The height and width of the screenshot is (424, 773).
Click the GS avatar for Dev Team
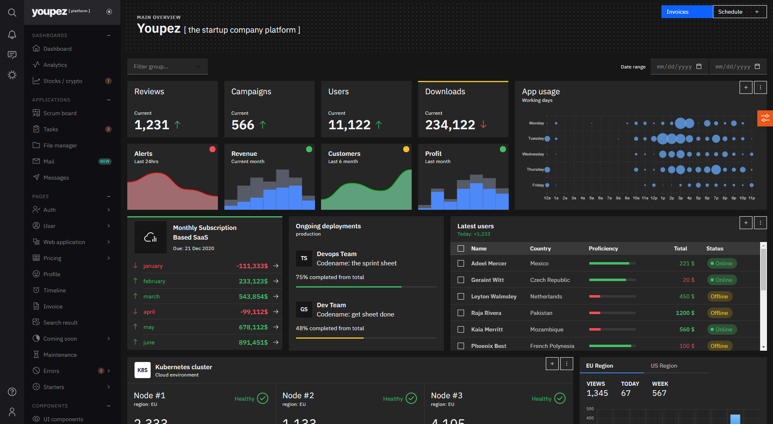(304, 309)
